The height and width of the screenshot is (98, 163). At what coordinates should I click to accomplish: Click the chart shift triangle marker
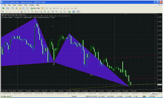(126, 14)
